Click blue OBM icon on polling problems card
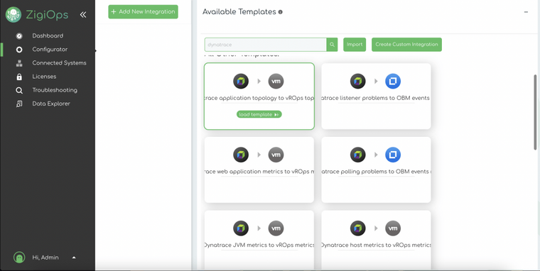This screenshot has width=540, height=271. [x=393, y=155]
